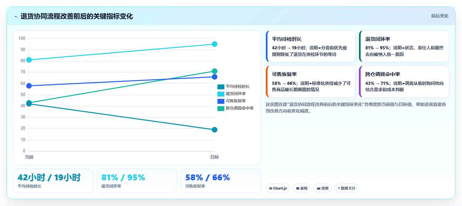Viewport: 462px width, 206px height.
Task: Click the 进度 tag
Action: (322, 188)
